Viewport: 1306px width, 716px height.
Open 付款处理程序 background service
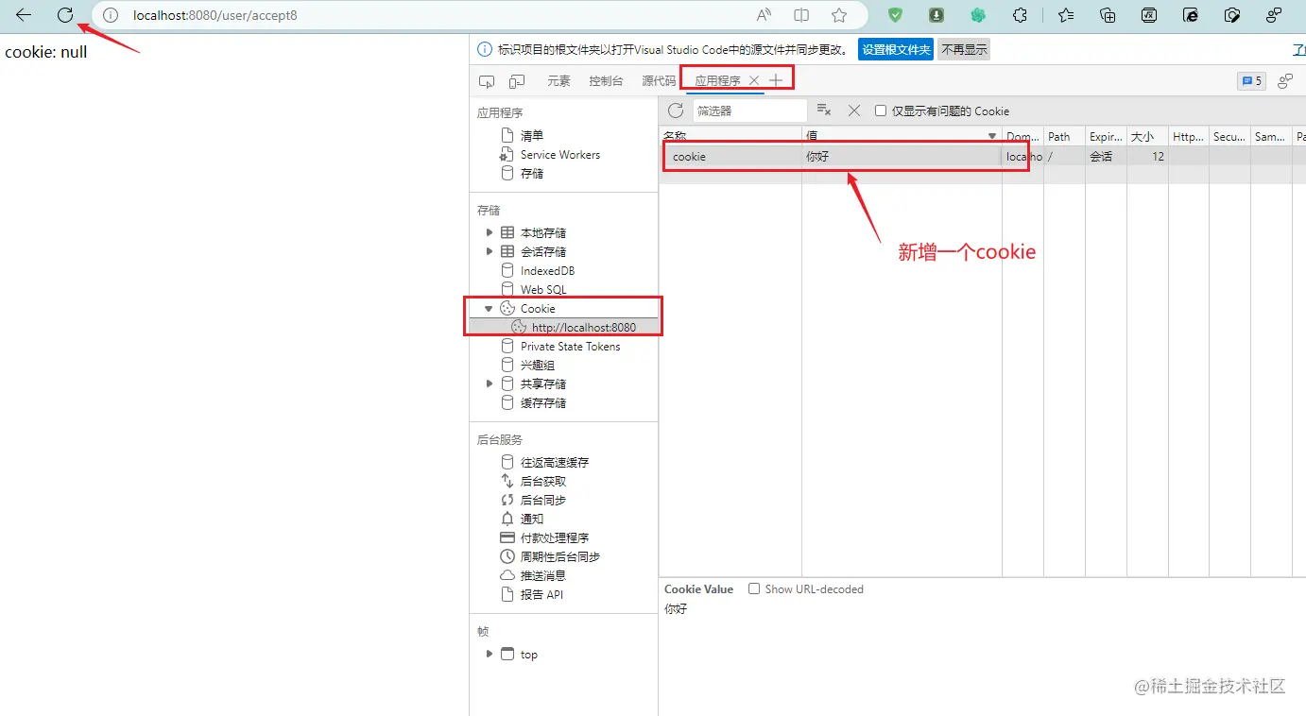[x=555, y=537]
